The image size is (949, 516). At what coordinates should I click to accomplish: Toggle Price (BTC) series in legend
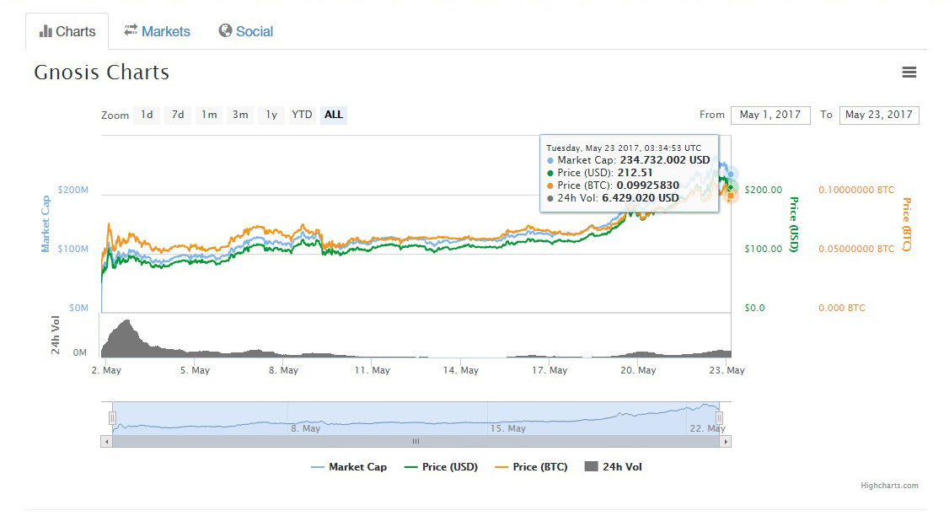(x=532, y=467)
